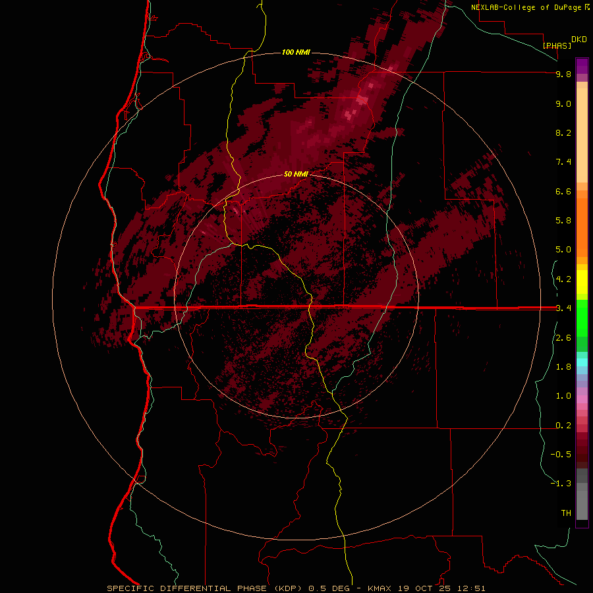Click the 8.2 value on color scale
Screen dimensions: 593x593
pyautogui.click(x=563, y=132)
